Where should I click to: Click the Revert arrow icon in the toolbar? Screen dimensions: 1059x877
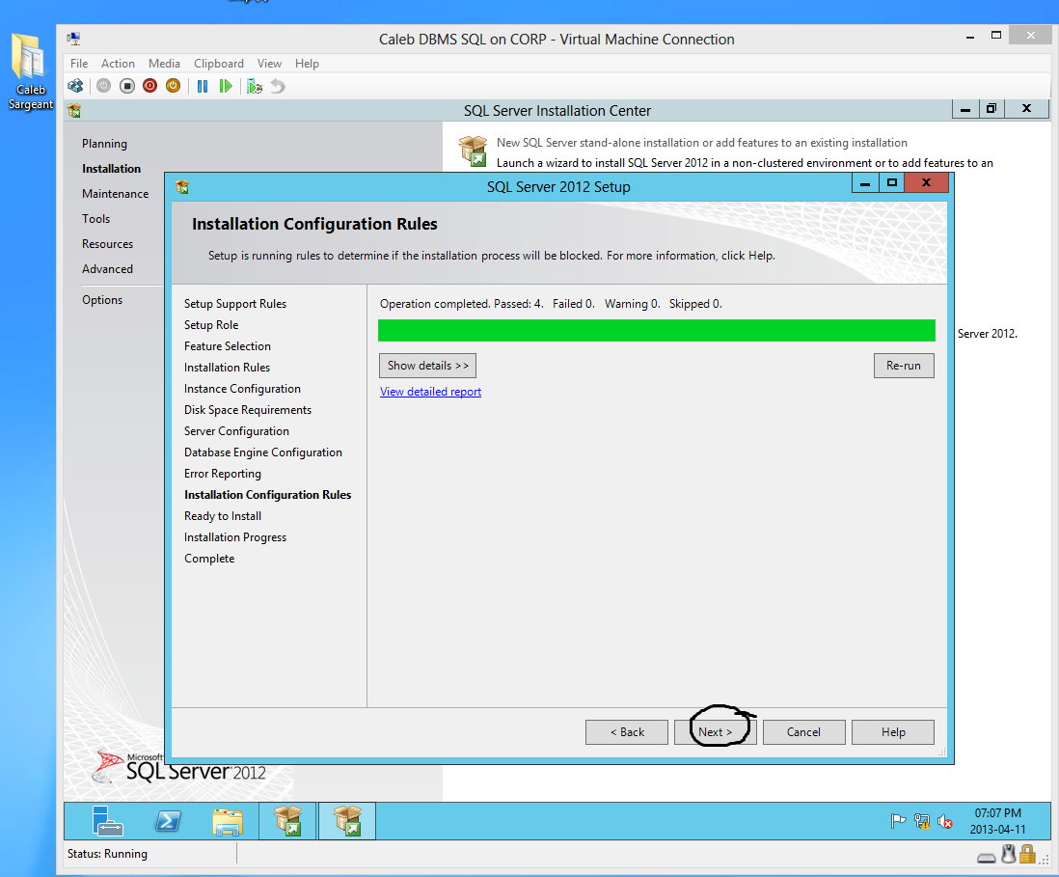pos(278,86)
